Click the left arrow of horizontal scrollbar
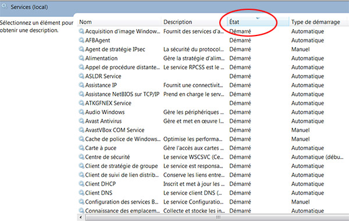The image size is (349, 221). click(x=81, y=217)
